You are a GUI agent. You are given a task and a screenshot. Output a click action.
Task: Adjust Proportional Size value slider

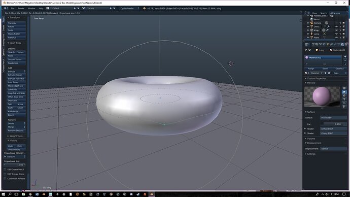click(15, 165)
